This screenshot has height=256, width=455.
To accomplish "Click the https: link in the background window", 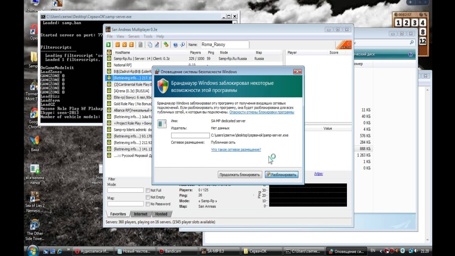I will [318, 174].
